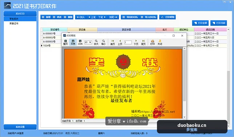Click the 关闭 close icon in preview toolbar
234x137 pixels.
click(160, 42)
